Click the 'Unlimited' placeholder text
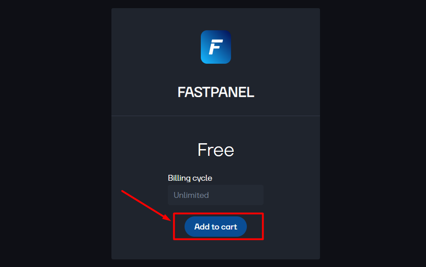426x267 pixels. click(191, 195)
